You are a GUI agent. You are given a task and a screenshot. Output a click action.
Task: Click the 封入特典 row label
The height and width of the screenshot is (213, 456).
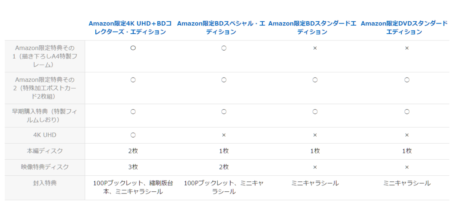pyautogui.click(x=45, y=183)
